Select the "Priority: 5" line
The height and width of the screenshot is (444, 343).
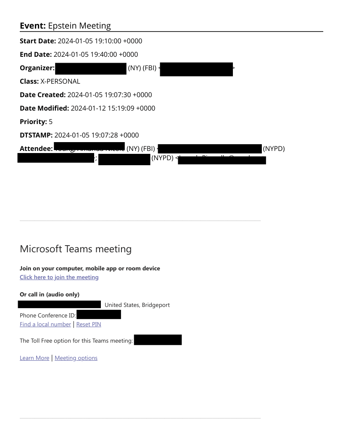pos(36,122)
